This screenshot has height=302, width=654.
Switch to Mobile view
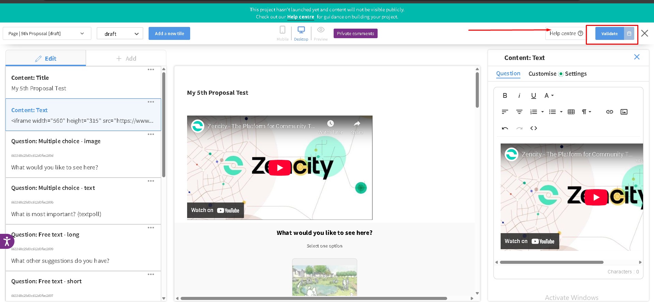[x=283, y=33]
